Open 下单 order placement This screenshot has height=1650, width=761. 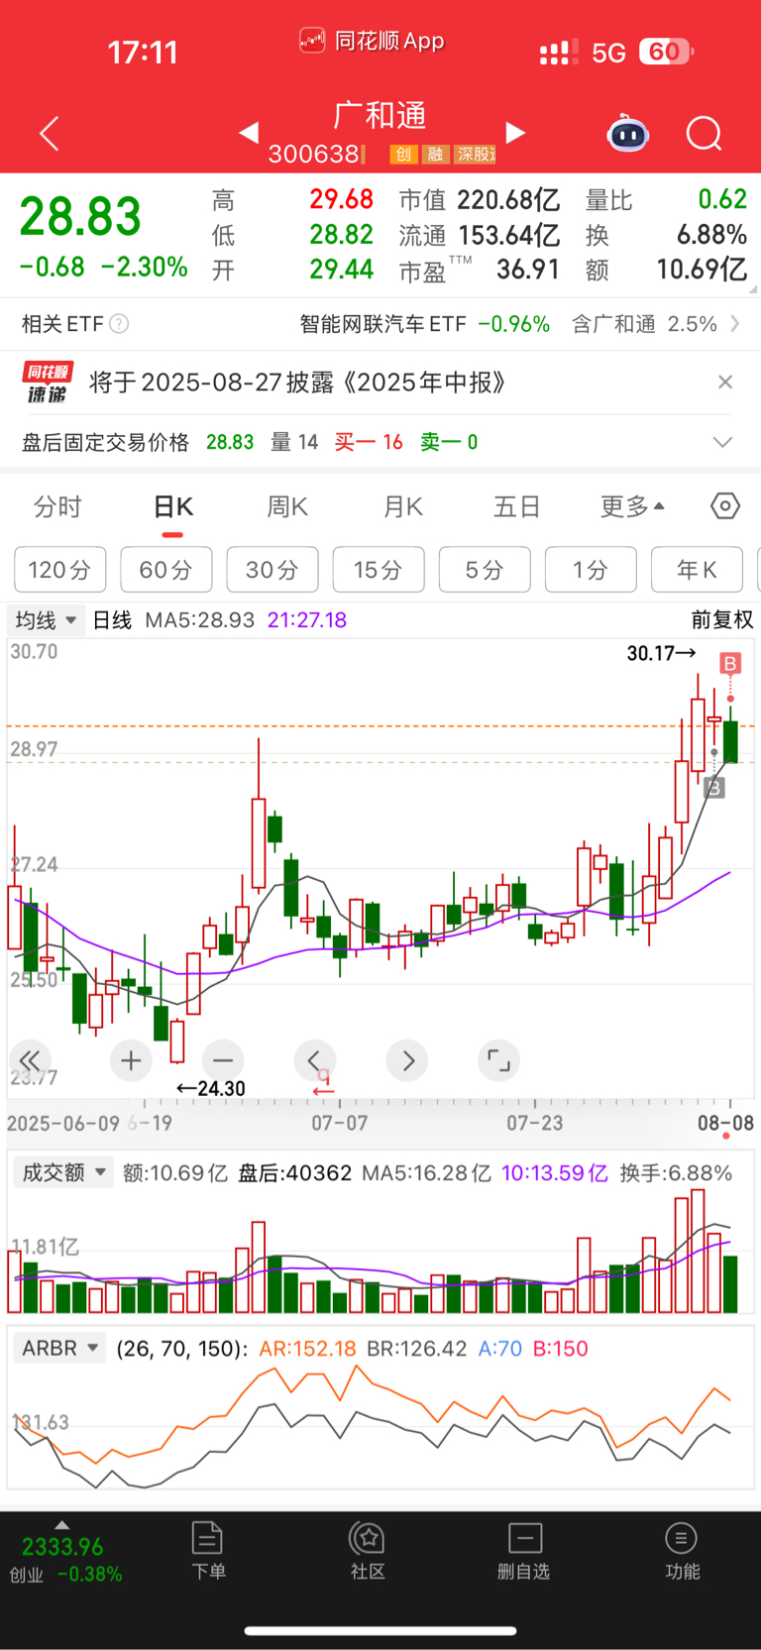[x=208, y=1551]
